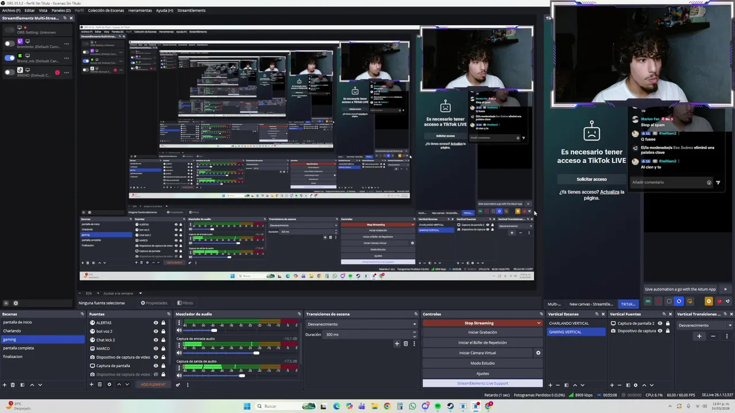Enable the TikTok BREND stream output
This screenshot has height=413, width=735.
coord(9,72)
